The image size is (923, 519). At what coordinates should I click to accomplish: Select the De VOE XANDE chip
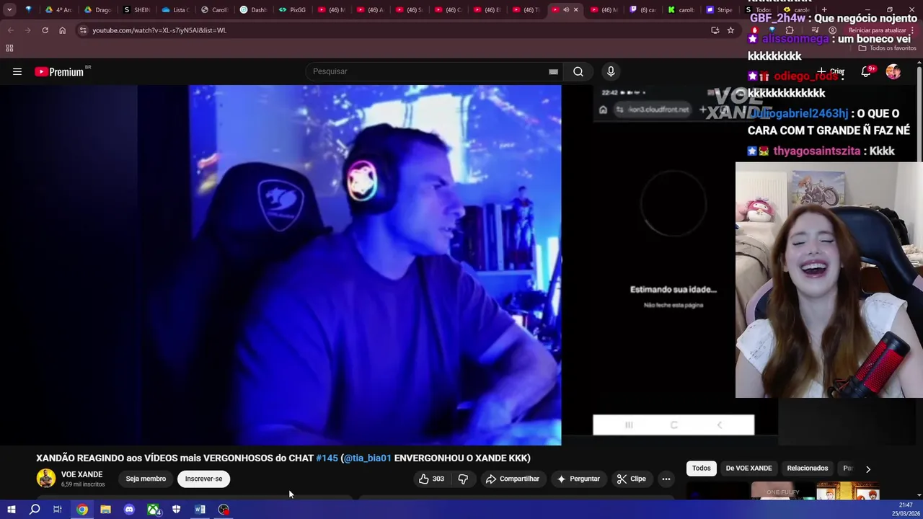(748, 468)
